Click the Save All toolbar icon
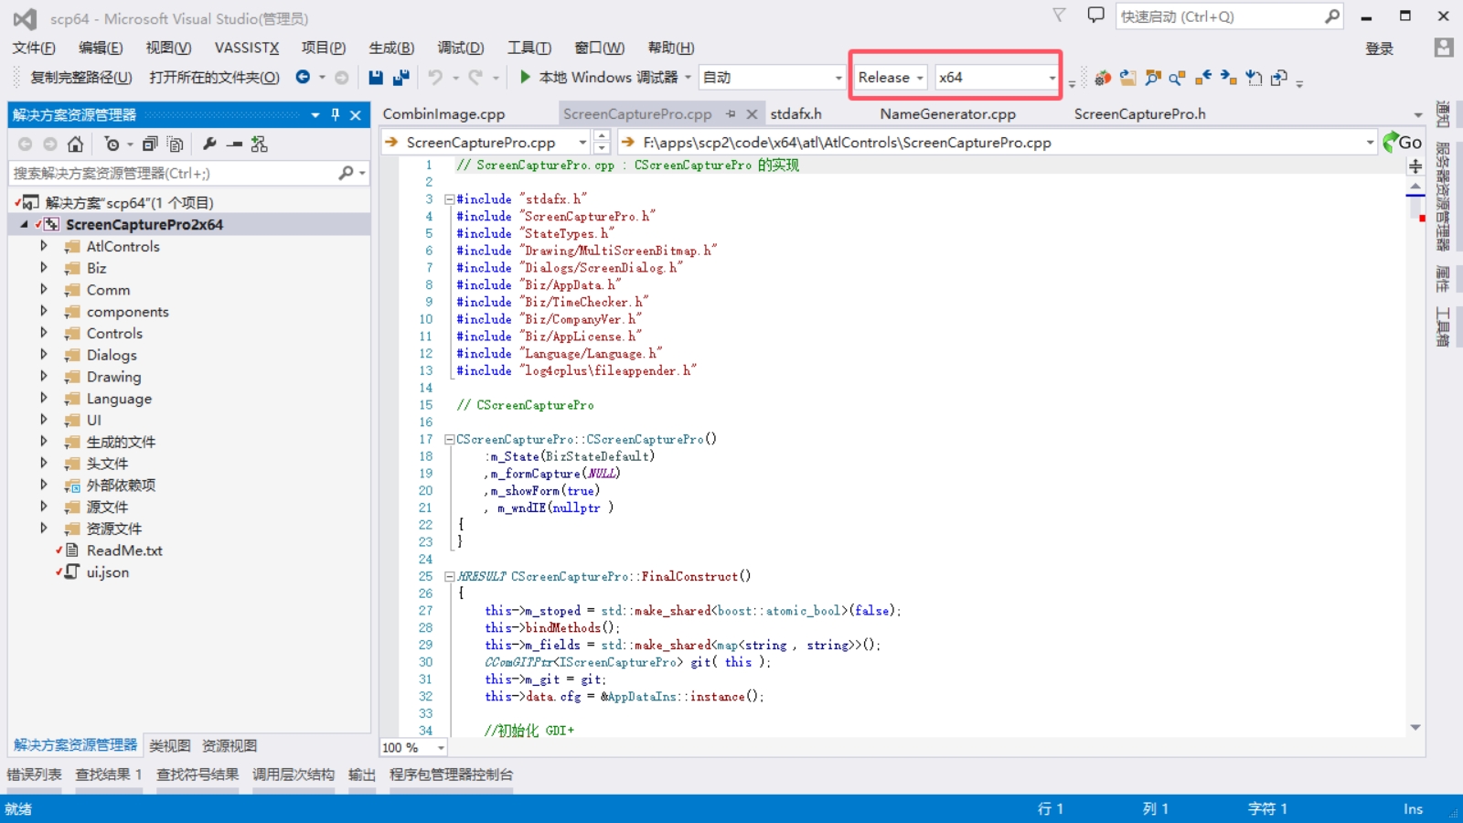The height and width of the screenshot is (823, 1463). coord(400,78)
